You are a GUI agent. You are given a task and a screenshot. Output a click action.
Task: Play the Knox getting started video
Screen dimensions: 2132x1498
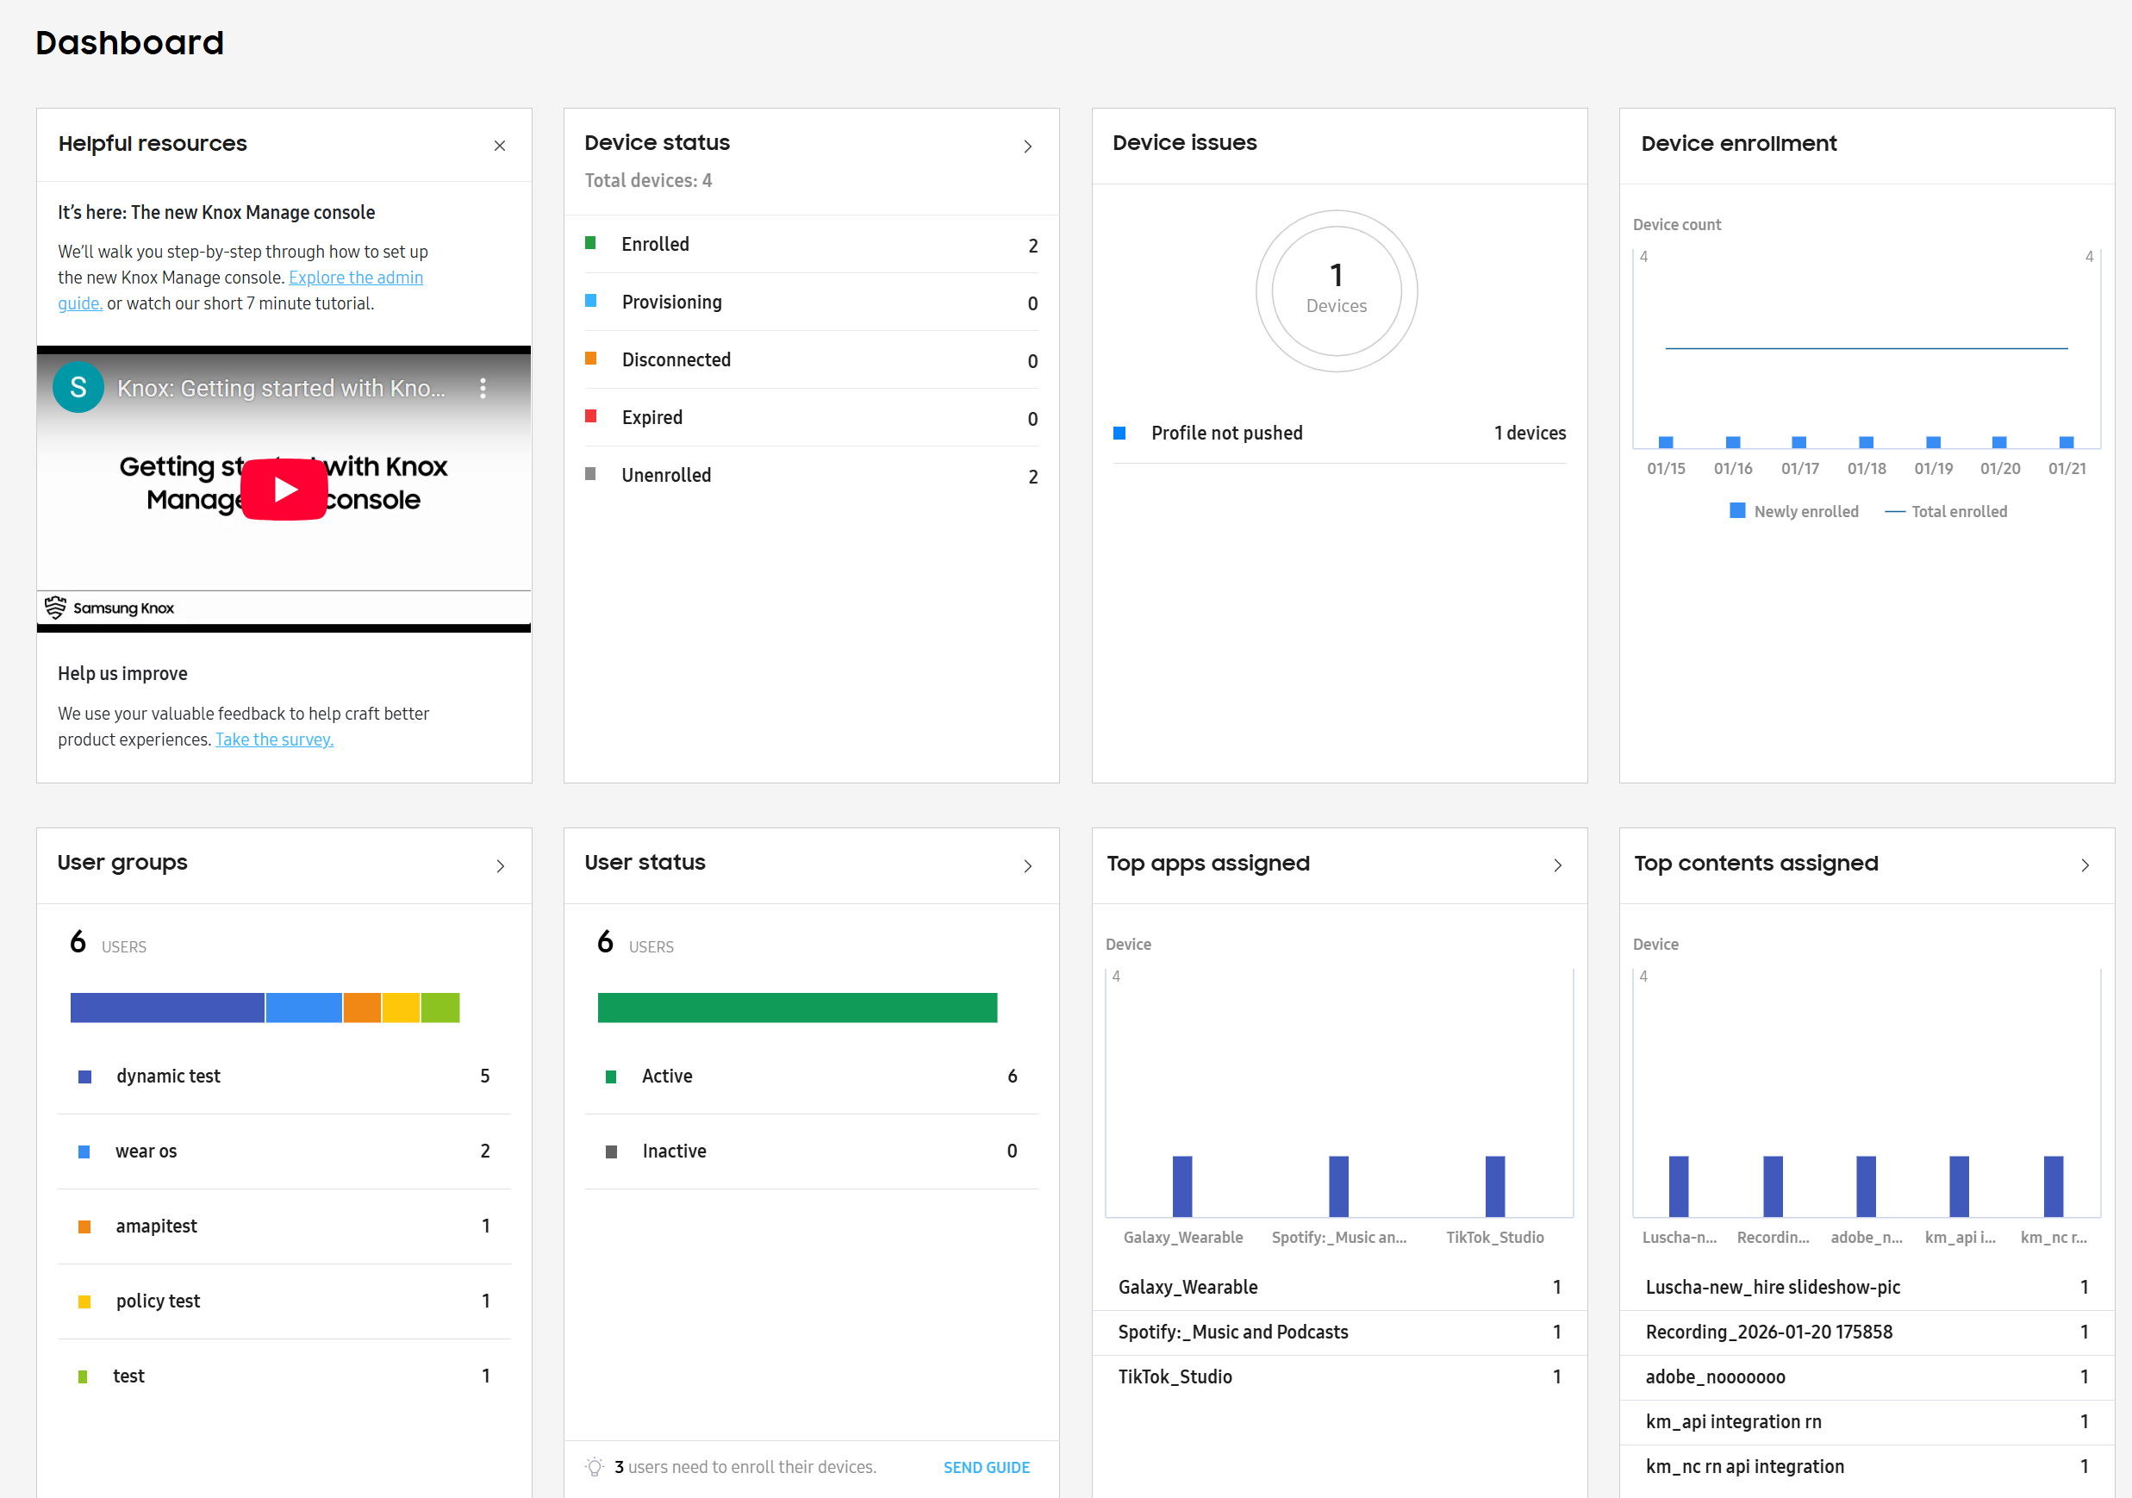(x=284, y=489)
